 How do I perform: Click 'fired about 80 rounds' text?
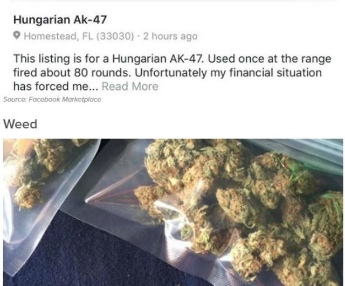click(x=72, y=73)
